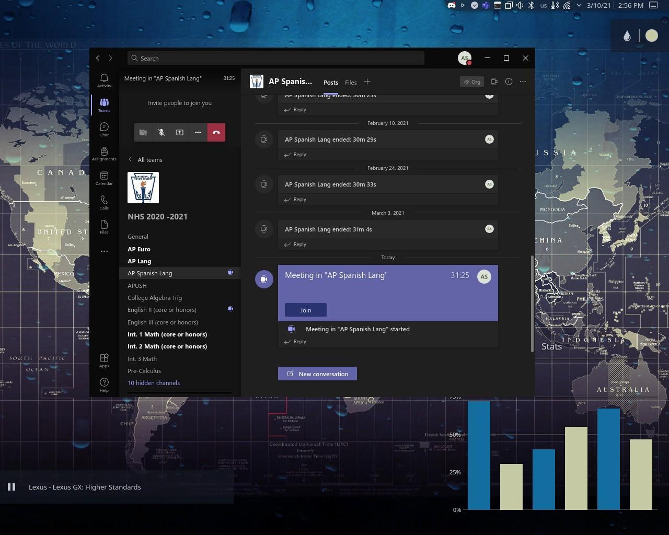
Task: Open Assignments in the Teams sidebar
Action: 104,154
